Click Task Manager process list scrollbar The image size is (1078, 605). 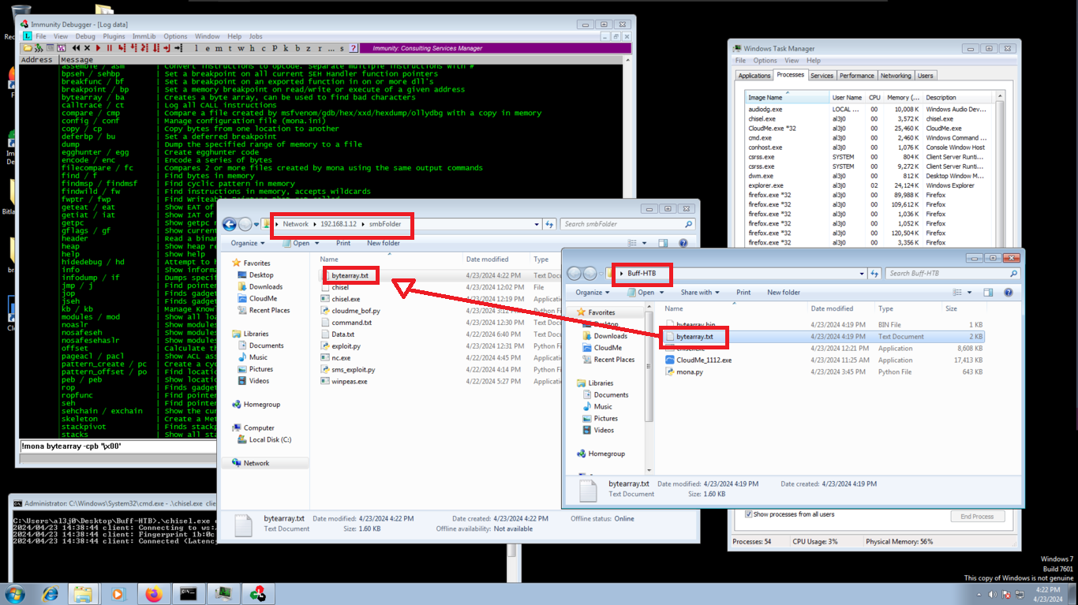pos(1000,170)
